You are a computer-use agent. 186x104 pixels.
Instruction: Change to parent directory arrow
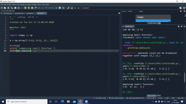tap(184, 8)
